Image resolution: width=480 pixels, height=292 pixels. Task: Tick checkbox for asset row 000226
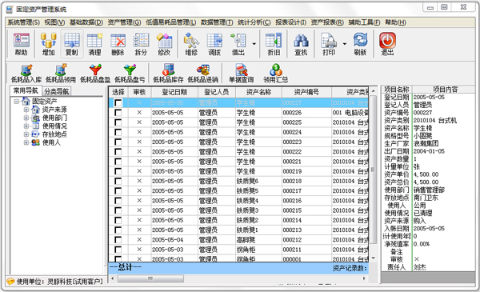click(118, 113)
